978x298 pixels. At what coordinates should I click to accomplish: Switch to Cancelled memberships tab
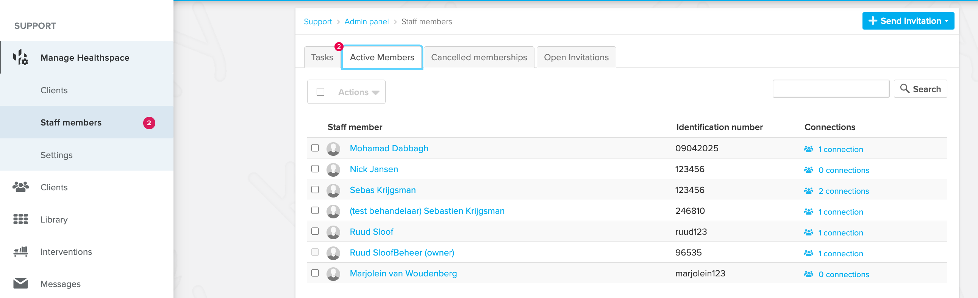479,57
